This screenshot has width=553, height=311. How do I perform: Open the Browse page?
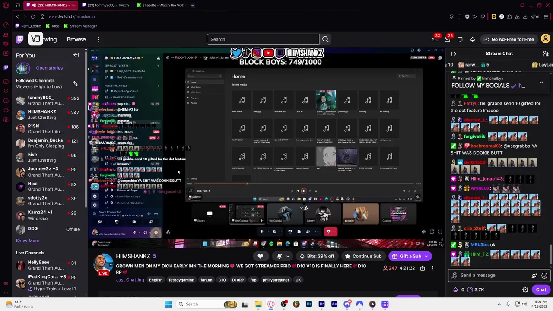point(76,39)
